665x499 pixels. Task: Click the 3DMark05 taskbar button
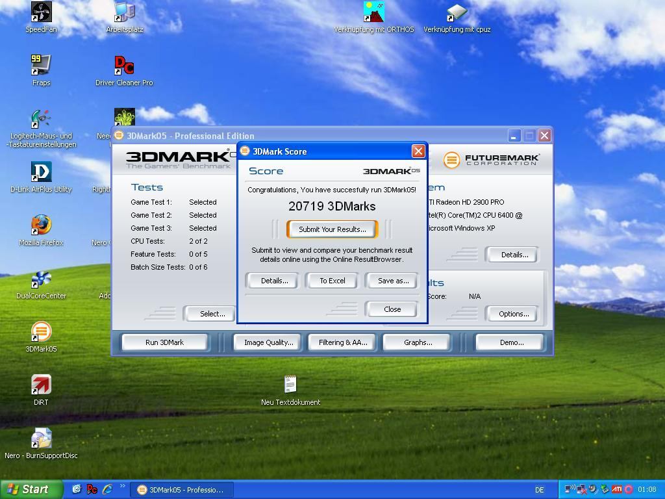pyautogui.click(x=182, y=490)
